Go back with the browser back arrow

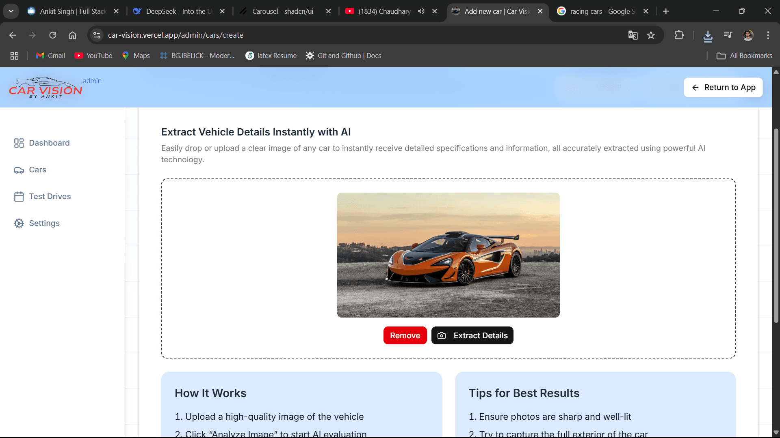click(13, 35)
